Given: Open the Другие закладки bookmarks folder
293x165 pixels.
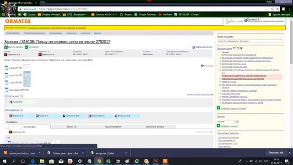Looking at the screenshot, I should (279, 14).
